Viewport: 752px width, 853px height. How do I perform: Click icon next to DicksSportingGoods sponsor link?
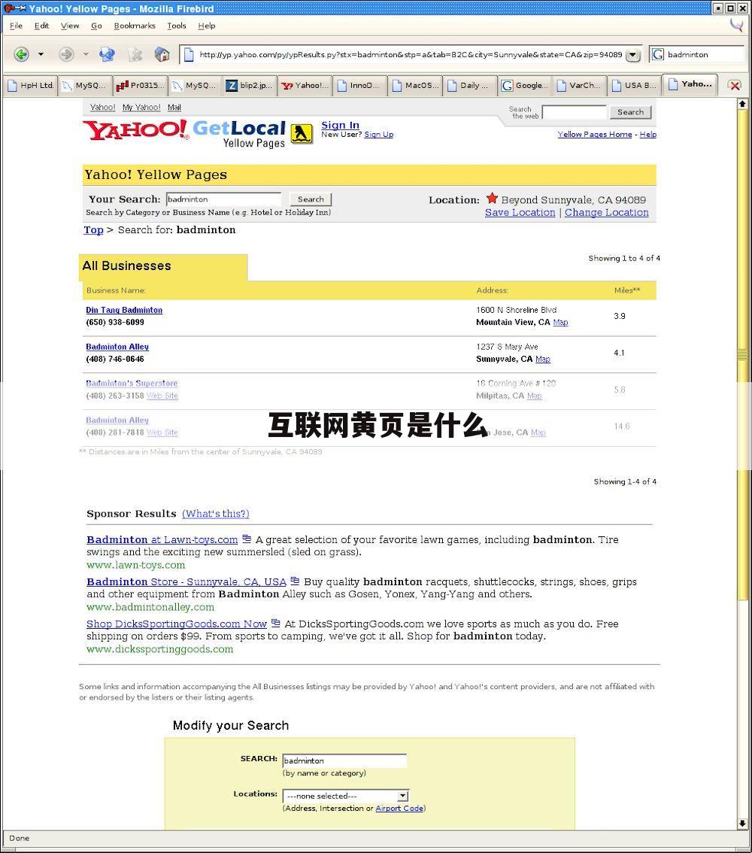point(276,623)
